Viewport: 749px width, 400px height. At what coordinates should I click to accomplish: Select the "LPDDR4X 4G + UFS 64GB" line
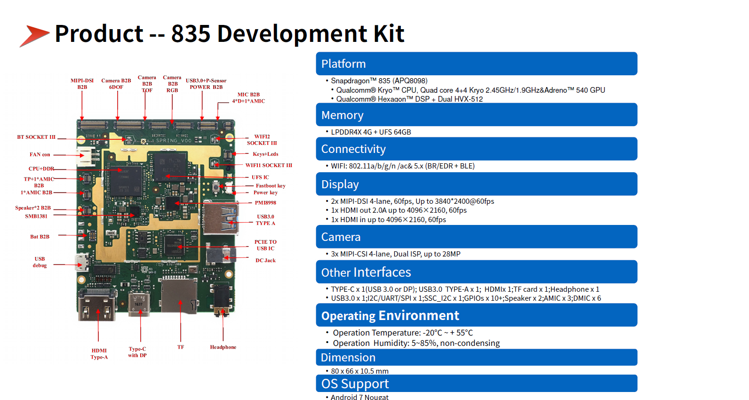click(x=371, y=132)
